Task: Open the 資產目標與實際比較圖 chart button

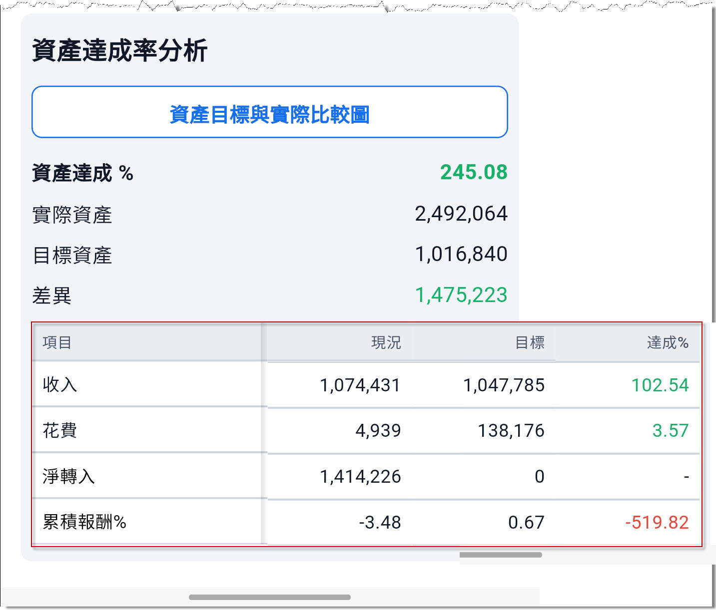Action: (x=270, y=112)
